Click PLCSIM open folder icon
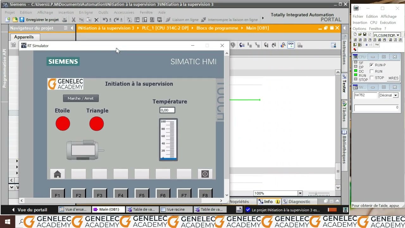 pyautogui.click(x=360, y=34)
